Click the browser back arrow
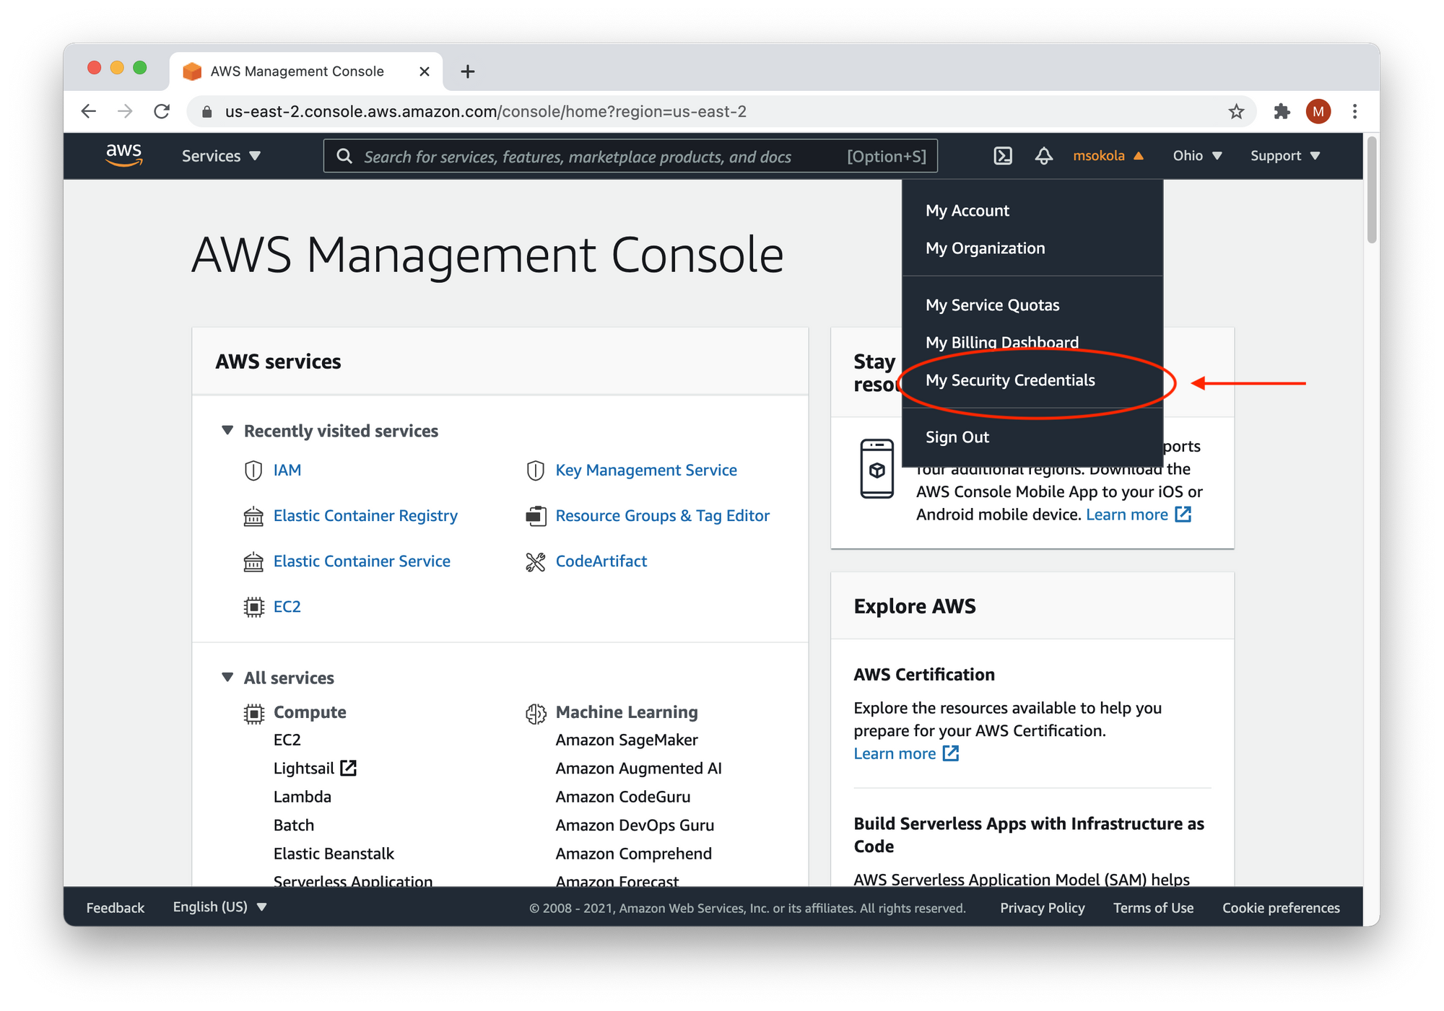This screenshot has width=1444, height=1011. click(x=89, y=111)
